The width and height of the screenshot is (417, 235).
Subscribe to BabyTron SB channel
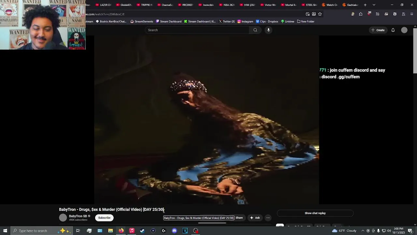click(x=104, y=218)
